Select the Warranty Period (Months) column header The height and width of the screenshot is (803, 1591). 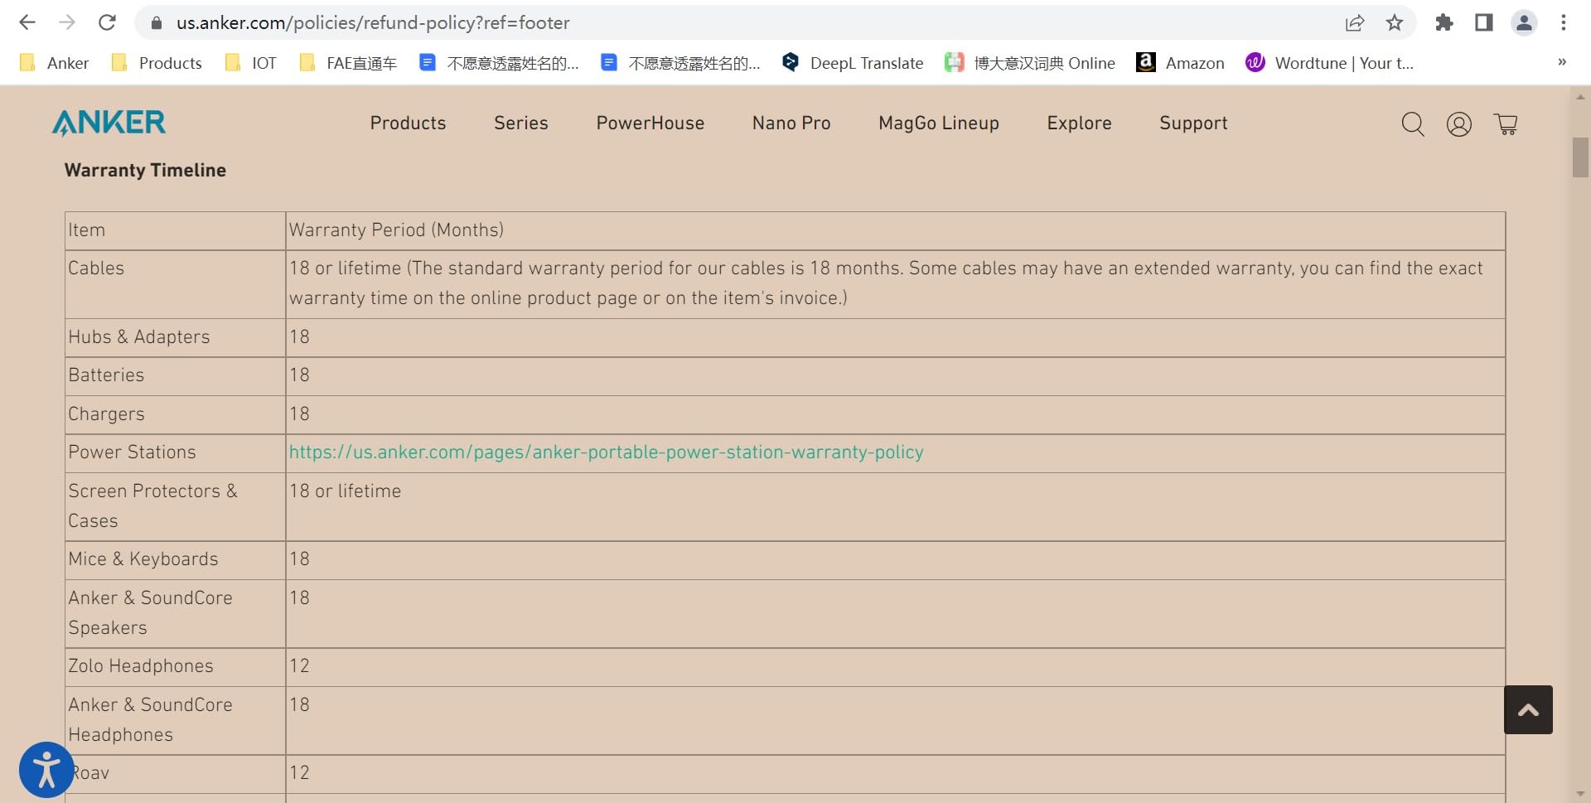click(x=396, y=230)
